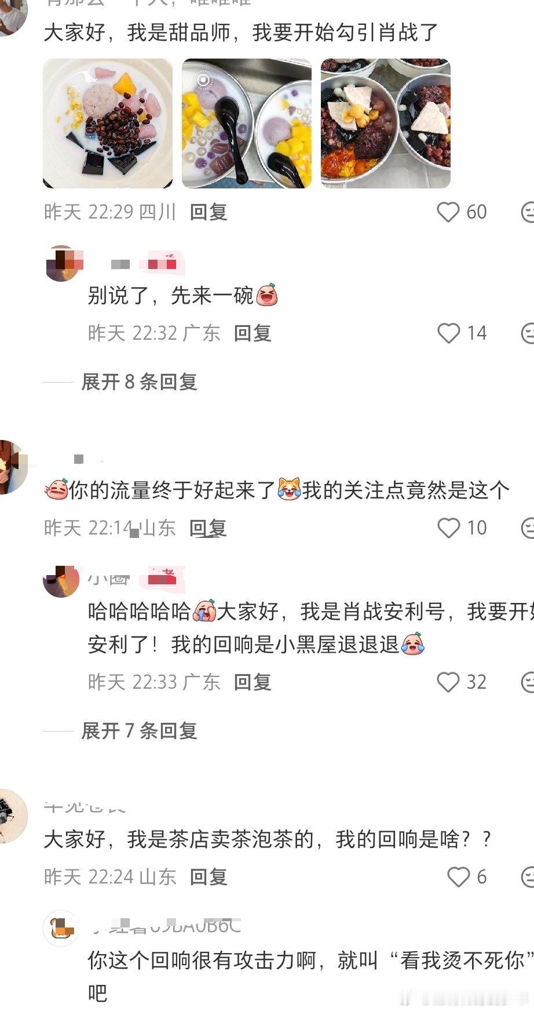The height and width of the screenshot is (1011, 534).
Task: Expand the 7 hidden replies
Action: (x=139, y=731)
